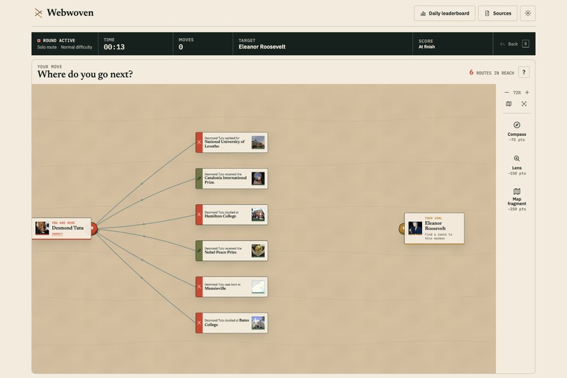Screen dimensions: 567x378
Task: Click the ROUND ACTIVE status indicator
Action: pos(56,41)
